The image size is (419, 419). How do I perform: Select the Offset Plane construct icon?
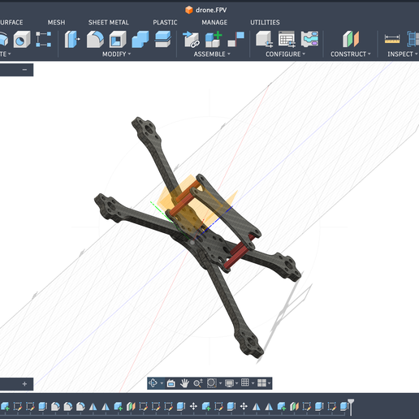(x=351, y=40)
